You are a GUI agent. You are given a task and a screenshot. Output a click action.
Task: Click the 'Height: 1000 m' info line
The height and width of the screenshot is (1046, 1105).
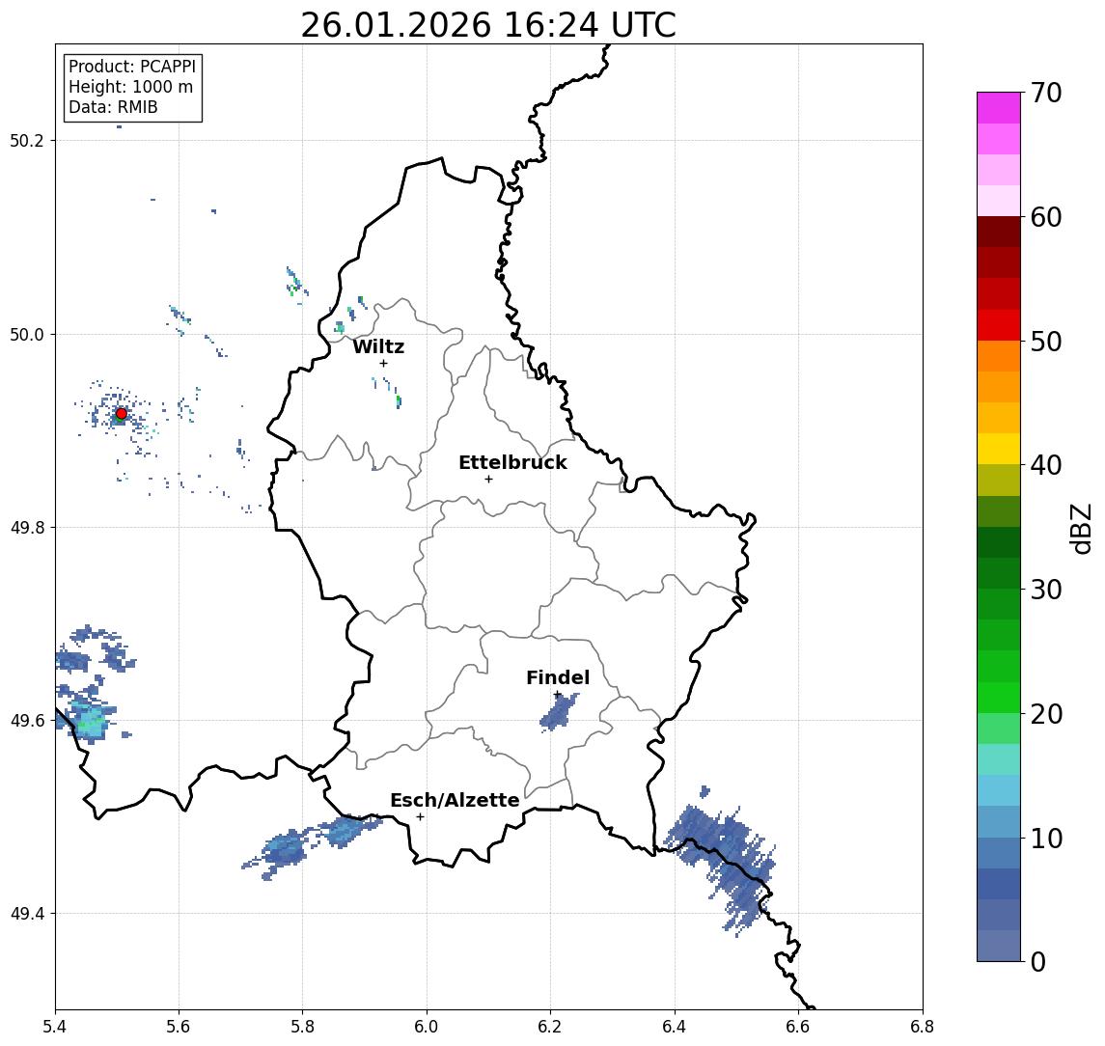[130, 87]
